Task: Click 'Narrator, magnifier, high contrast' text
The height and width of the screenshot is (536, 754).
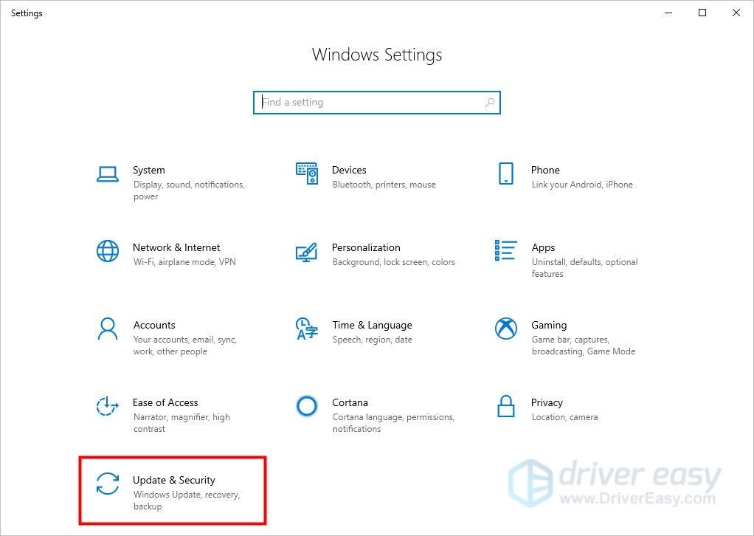Action: (181, 423)
